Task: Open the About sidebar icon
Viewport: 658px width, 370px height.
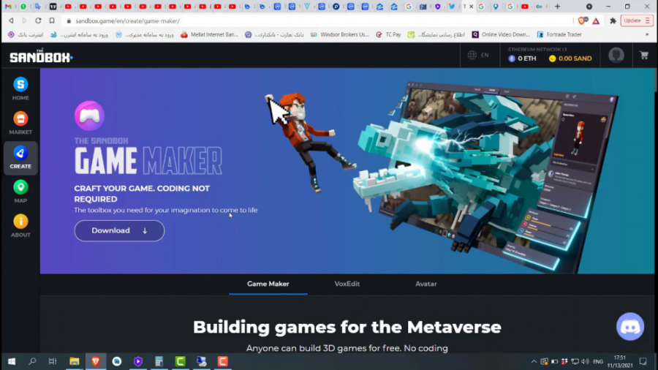Action: tap(20, 226)
